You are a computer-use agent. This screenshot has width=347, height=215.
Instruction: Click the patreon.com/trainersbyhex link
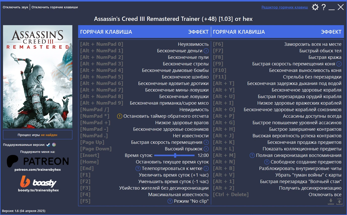(x=37, y=169)
